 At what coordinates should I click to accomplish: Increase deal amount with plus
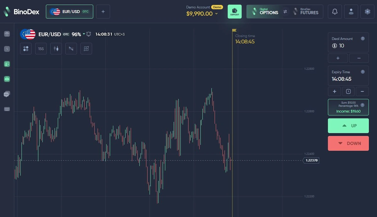pyautogui.click(x=338, y=58)
